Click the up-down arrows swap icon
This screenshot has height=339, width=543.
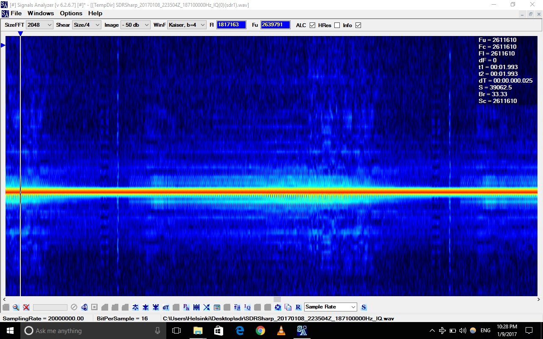click(x=237, y=307)
